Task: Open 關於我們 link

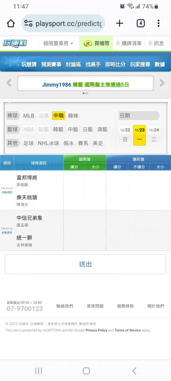Action: click(156, 306)
